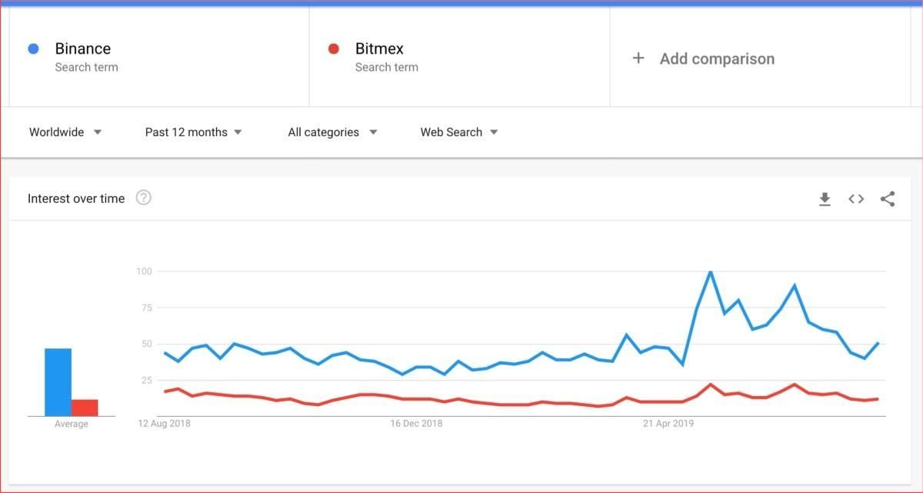The width and height of the screenshot is (923, 493).
Task: Click the Binance line's peak at 100
Action: click(x=710, y=271)
